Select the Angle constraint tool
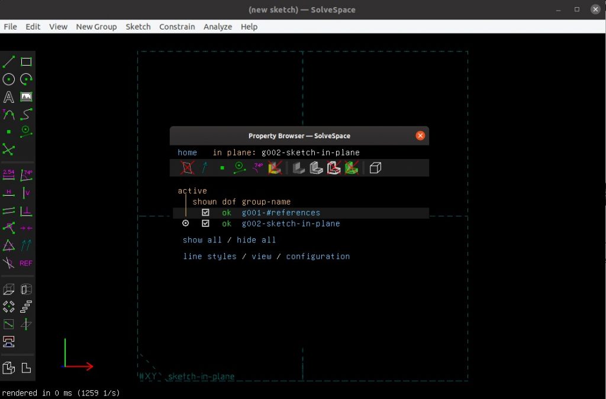This screenshot has width=606, height=399. 25,174
